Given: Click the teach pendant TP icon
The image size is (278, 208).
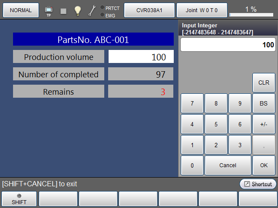Looking at the screenshot, I should [48, 10].
